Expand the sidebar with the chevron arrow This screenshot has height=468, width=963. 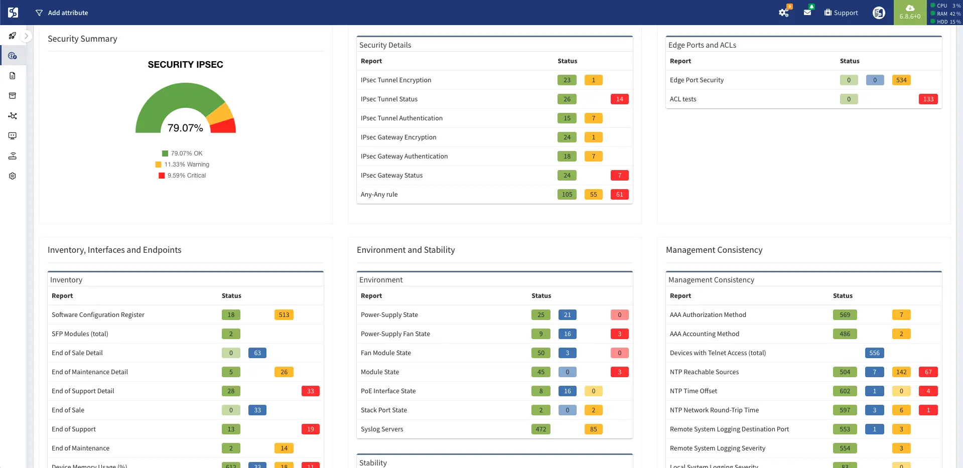pyautogui.click(x=27, y=36)
